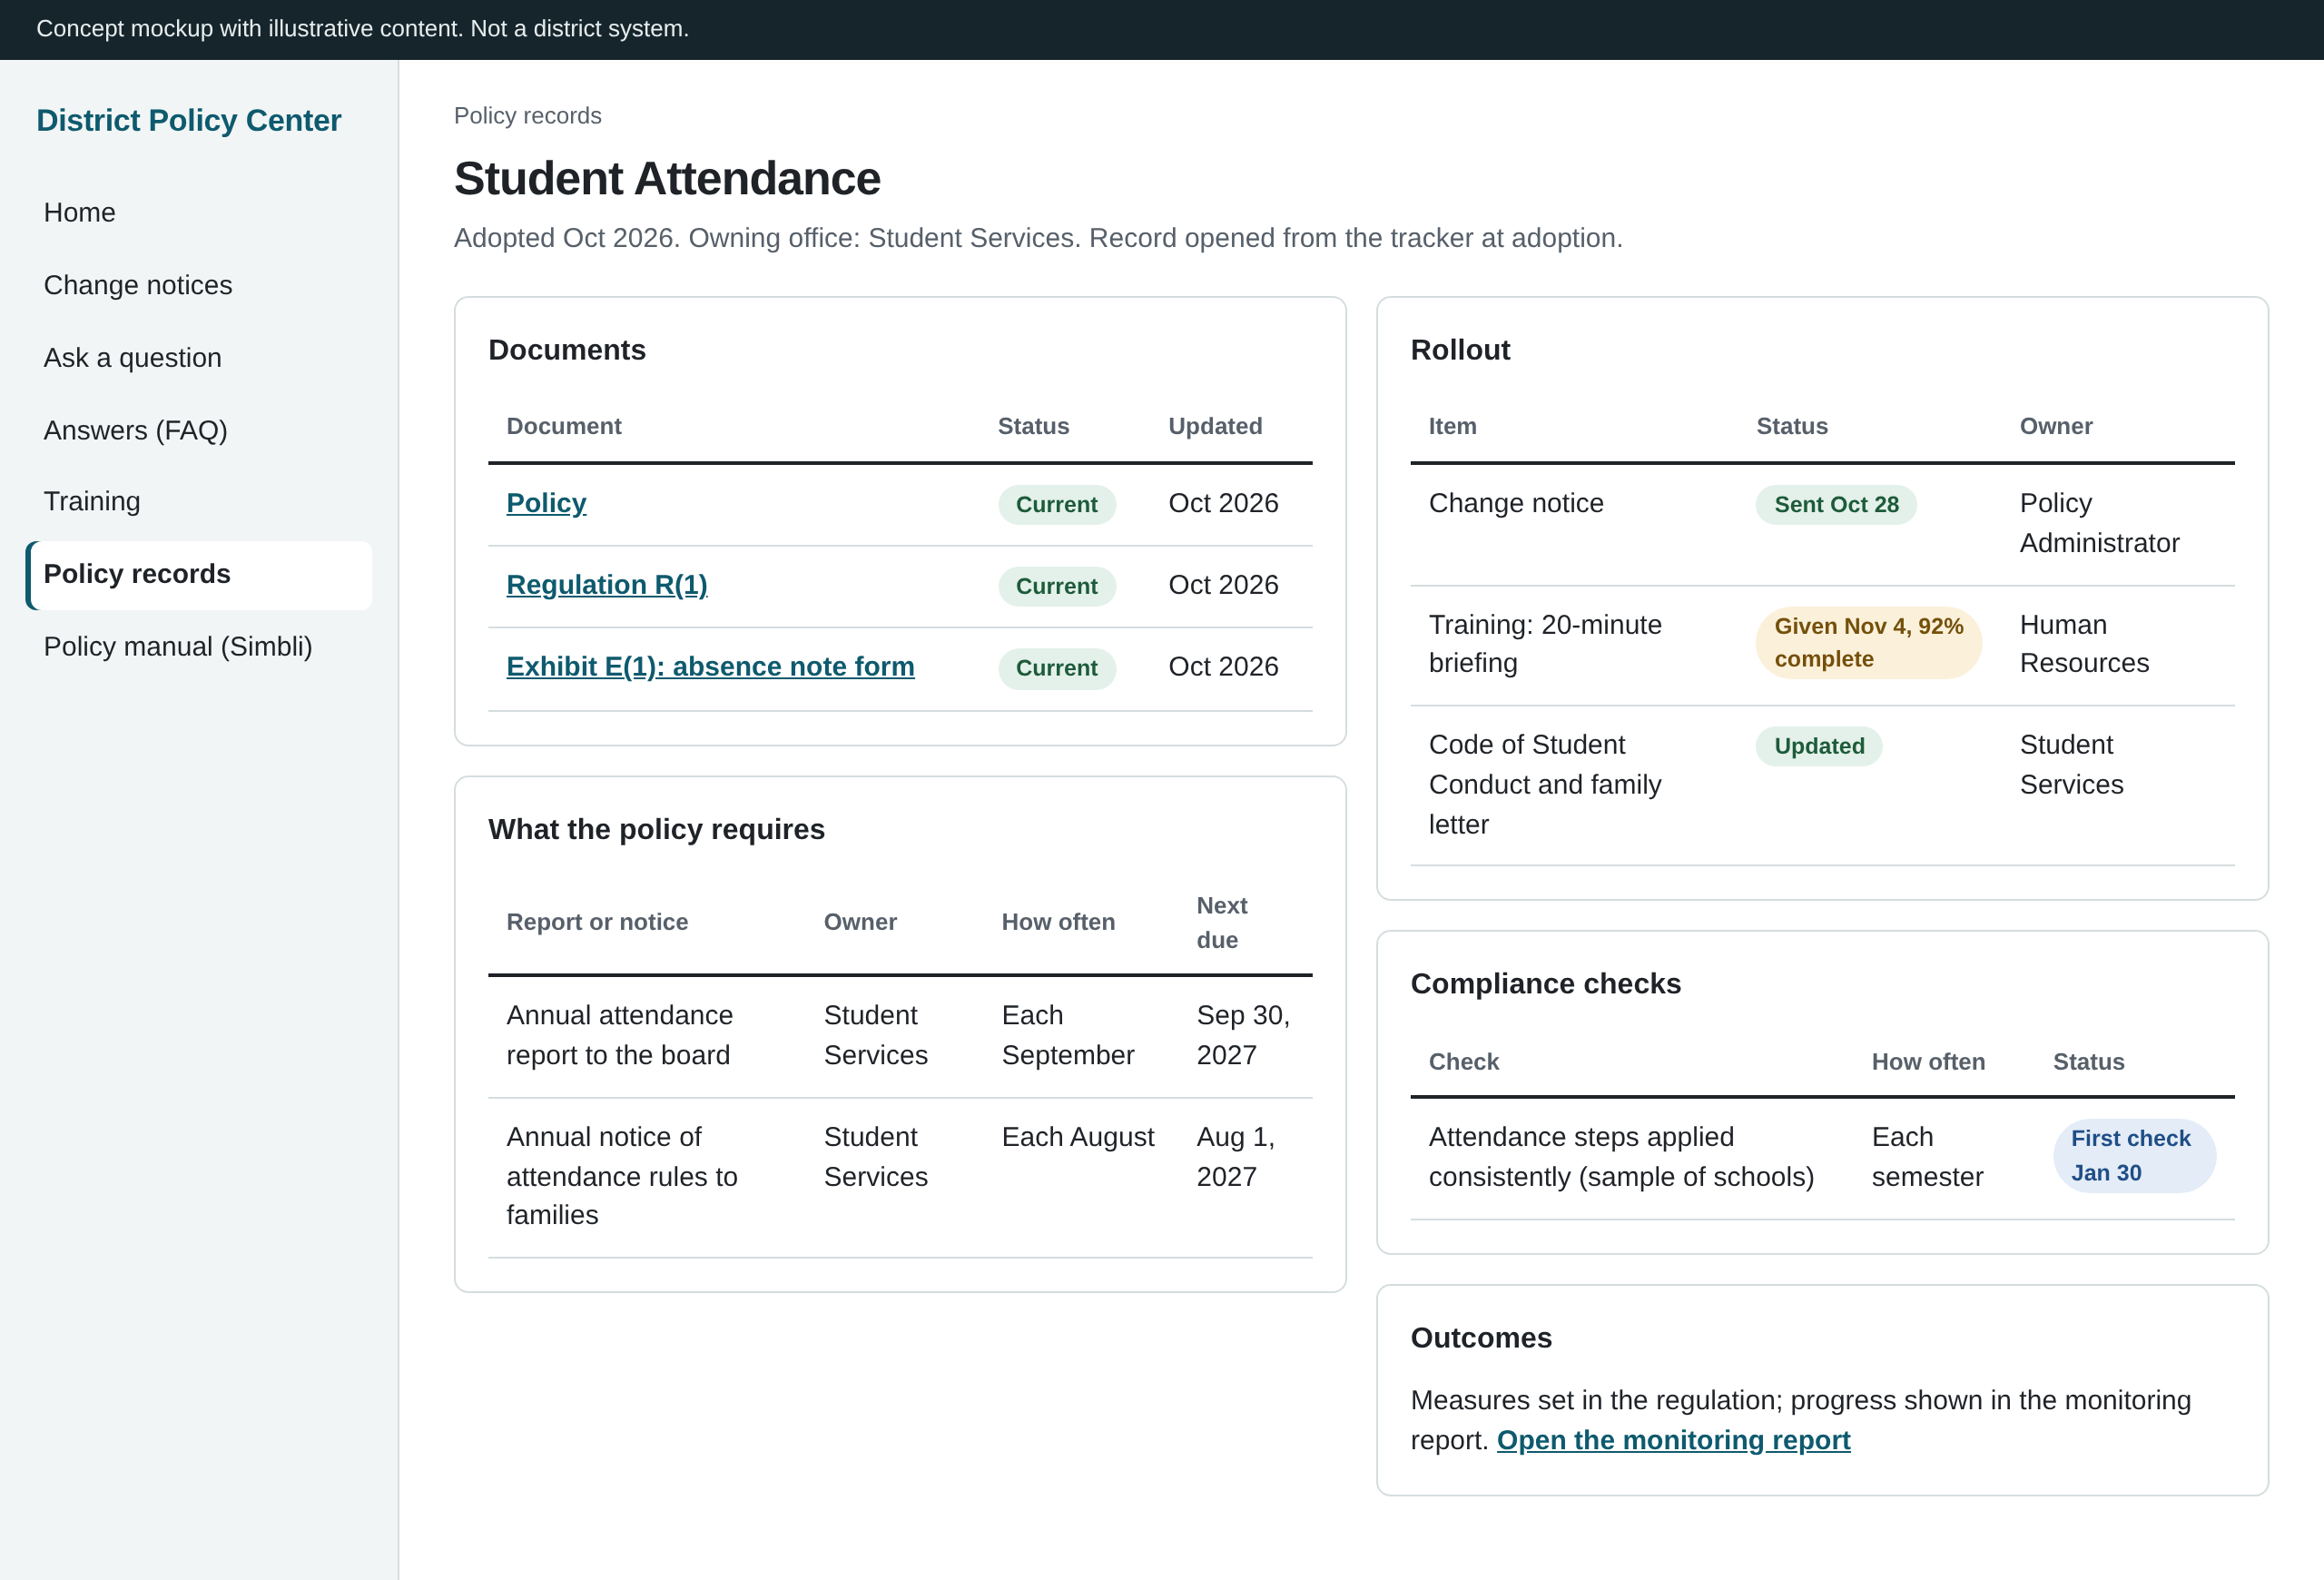Open the District Policy Center title link
This screenshot has width=2324, height=1580.
pyautogui.click(x=188, y=120)
